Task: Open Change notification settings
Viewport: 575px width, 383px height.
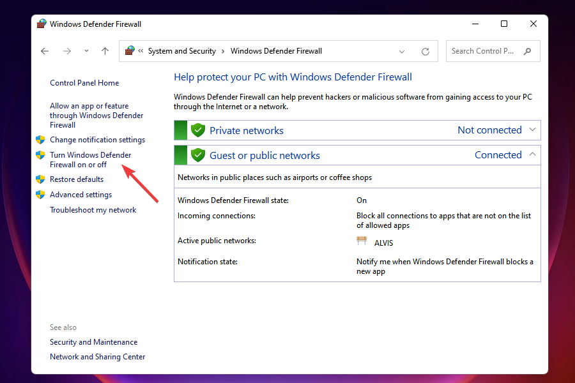Action: click(97, 140)
